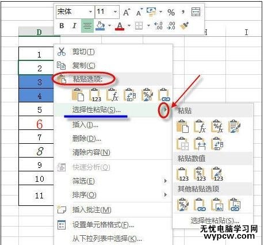Click the Bold button in mini toolbar
The height and width of the screenshot is (245, 264).
point(62,25)
